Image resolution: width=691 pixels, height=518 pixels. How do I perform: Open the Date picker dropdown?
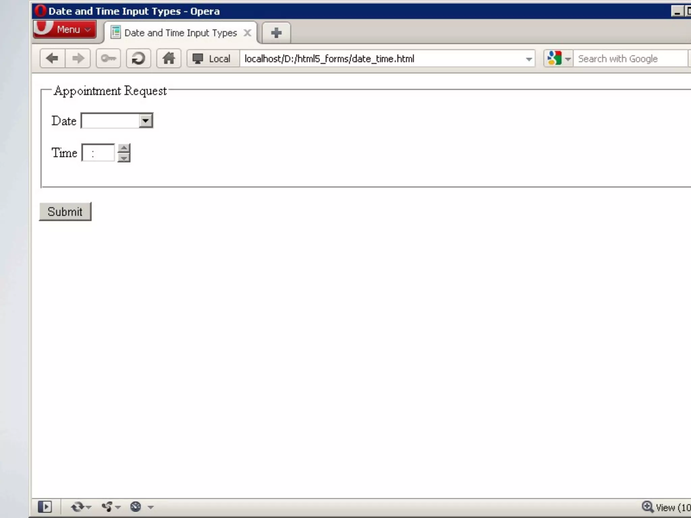(146, 121)
